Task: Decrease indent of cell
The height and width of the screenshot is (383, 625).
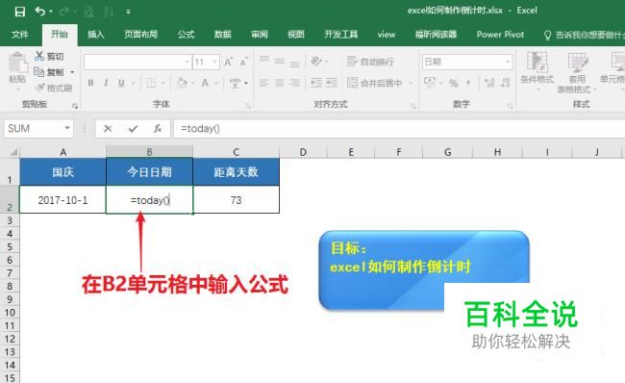Action: point(316,83)
